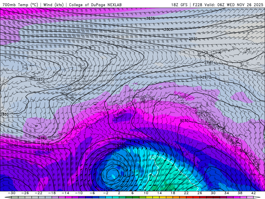Click the 2 colorbar tick label
Viewport: 265px width, 199px height.
pos(119,193)
